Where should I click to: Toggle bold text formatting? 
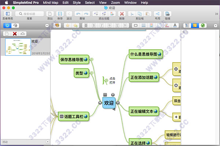click(94, 25)
